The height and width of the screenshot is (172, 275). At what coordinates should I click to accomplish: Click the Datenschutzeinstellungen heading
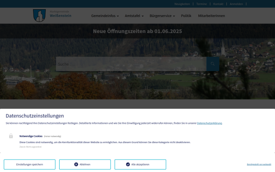(x=35, y=116)
